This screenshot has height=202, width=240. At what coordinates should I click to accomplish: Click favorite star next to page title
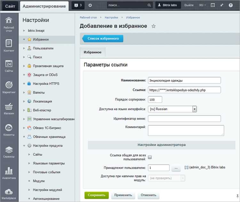pyautogui.click(x=154, y=26)
